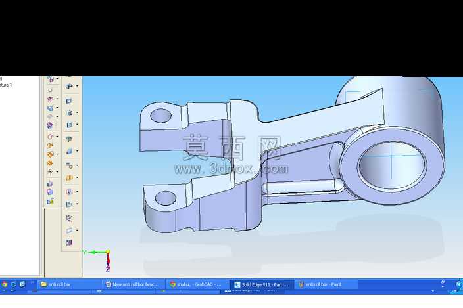Click the large bore hole of the bracket model
Image resolution: width=463 pixels, height=308 pixels.
(x=392, y=165)
